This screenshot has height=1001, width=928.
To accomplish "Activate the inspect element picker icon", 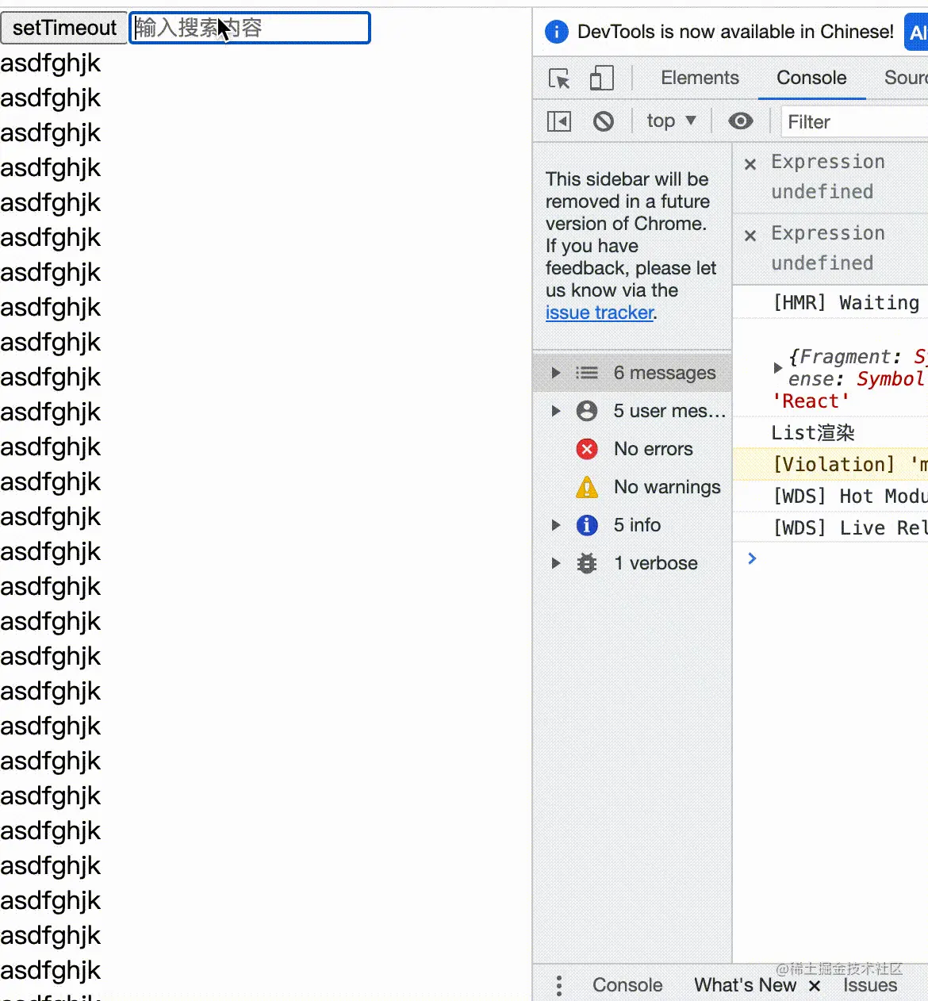I will coord(559,78).
